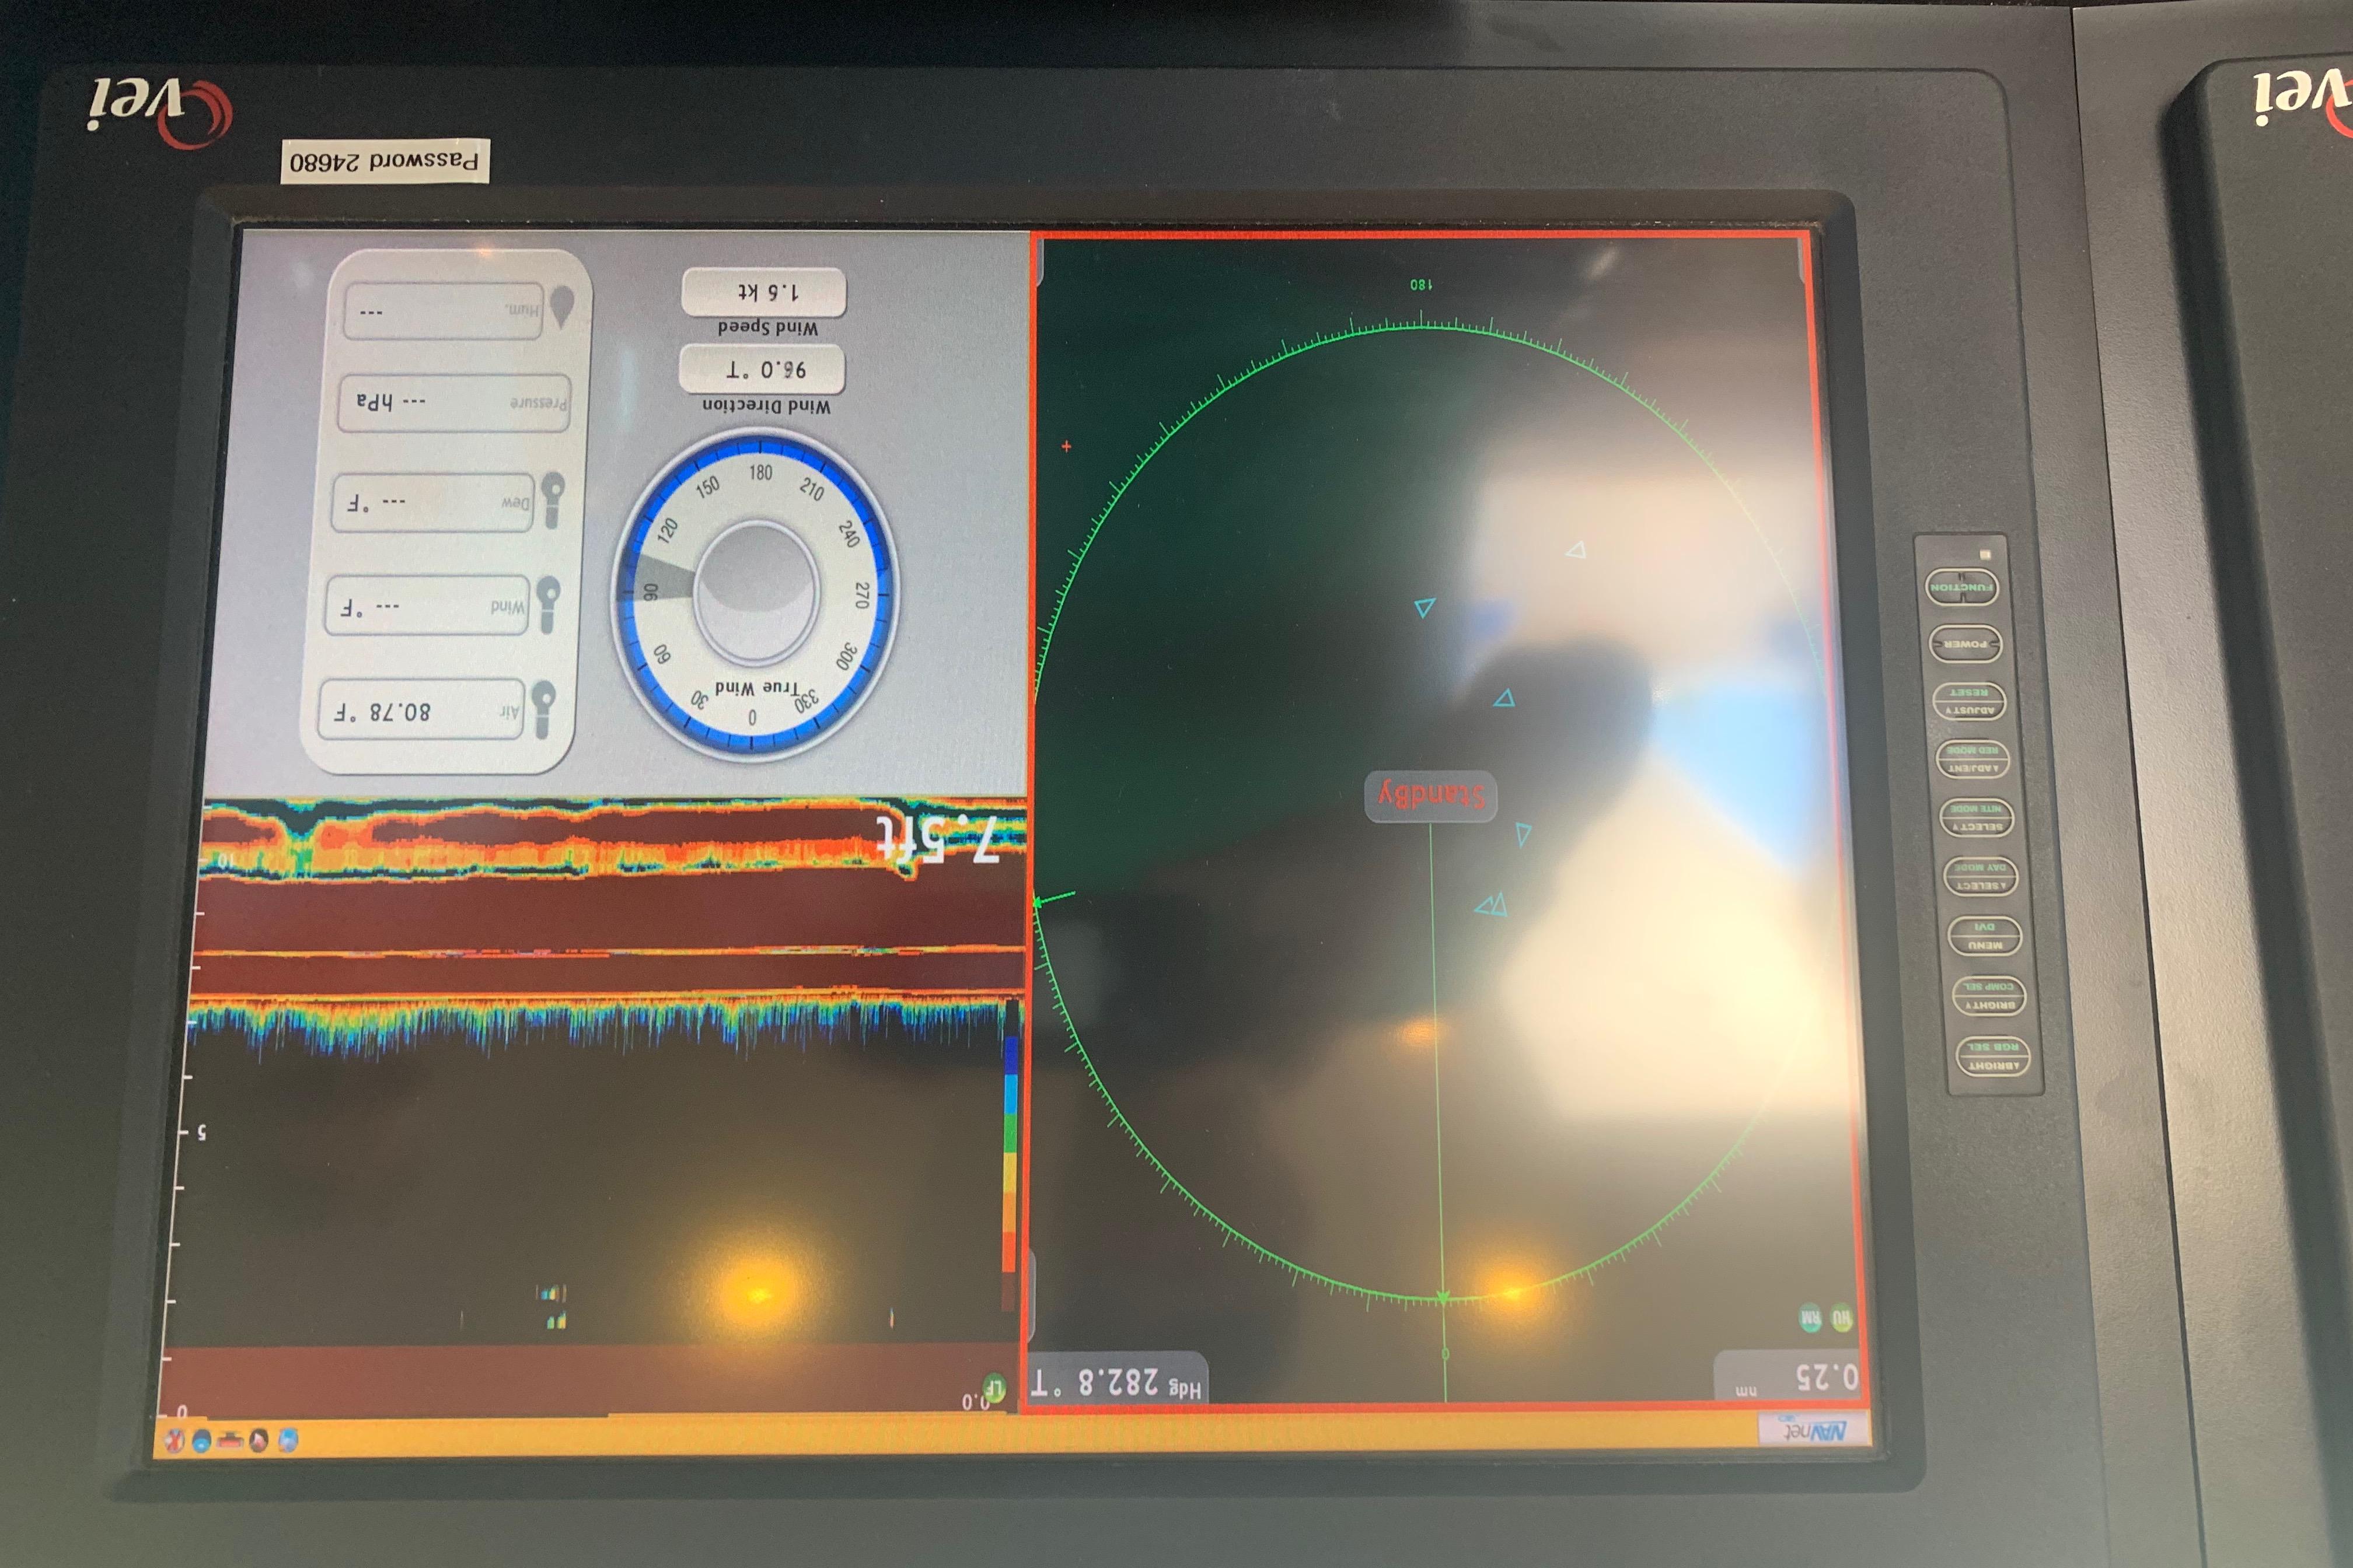Click the dark compass-needle status bar icon

[x=259, y=1441]
